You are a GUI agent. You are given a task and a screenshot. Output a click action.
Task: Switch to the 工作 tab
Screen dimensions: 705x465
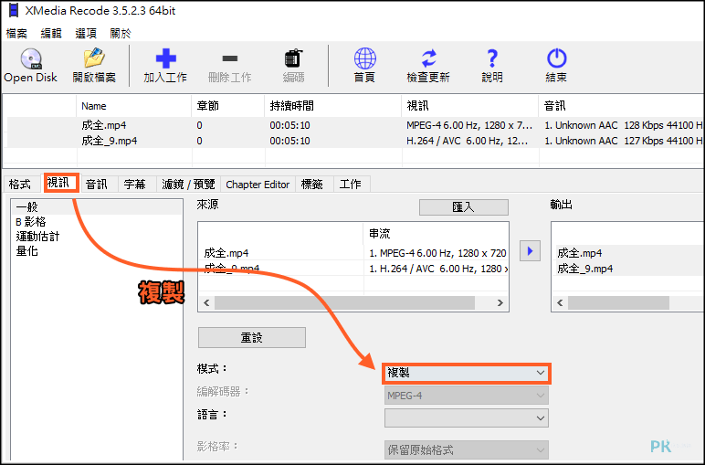click(x=351, y=185)
